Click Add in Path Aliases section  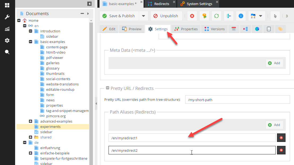pos(274,125)
